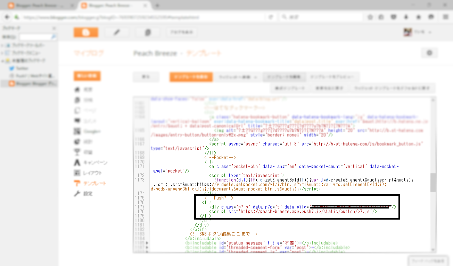Click the orange Blogger logo button
Image resolution: width=453 pixels, height=266 pixels.
pos(86,32)
